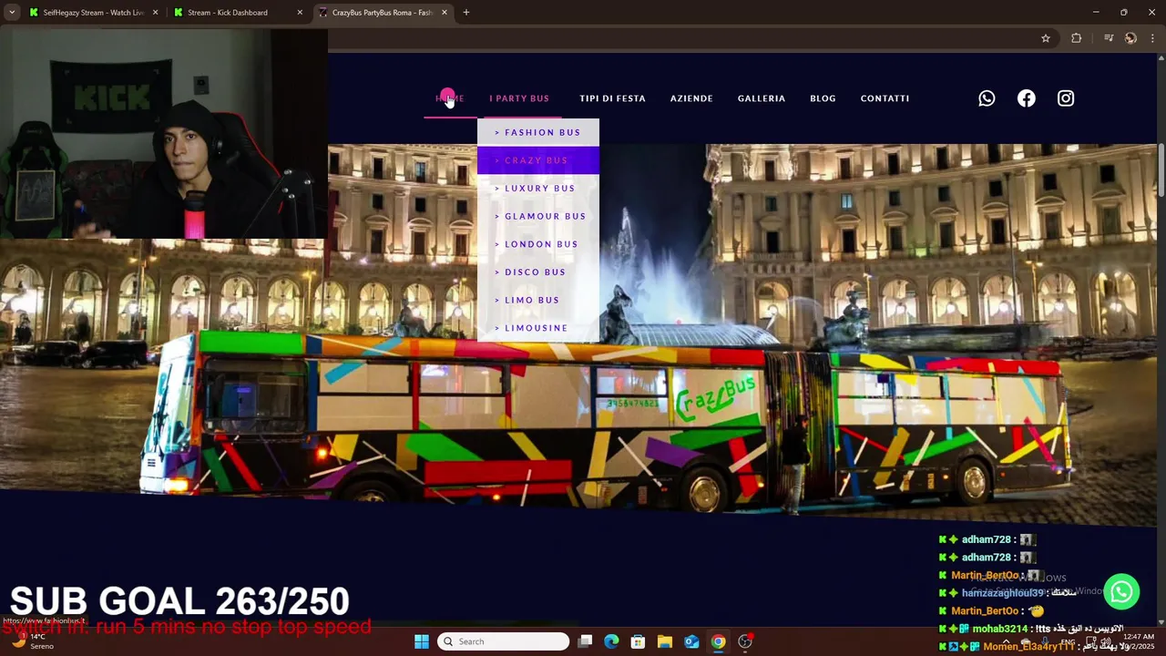Click the page vertical scrollbar thumb
The image size is (1166, 656).
tap(1161, 169)
